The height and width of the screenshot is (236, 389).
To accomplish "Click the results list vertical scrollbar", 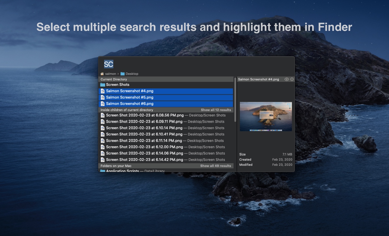I will (x=235, y=99).
